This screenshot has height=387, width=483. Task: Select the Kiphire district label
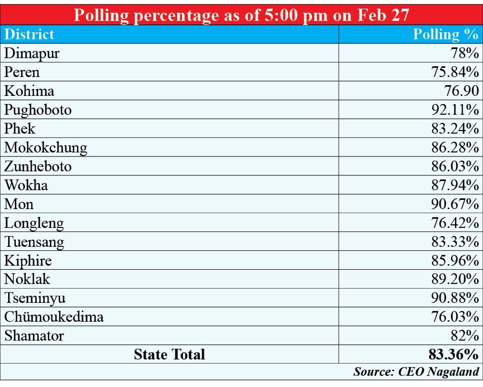pyautogui.click(x=28, y=261)
